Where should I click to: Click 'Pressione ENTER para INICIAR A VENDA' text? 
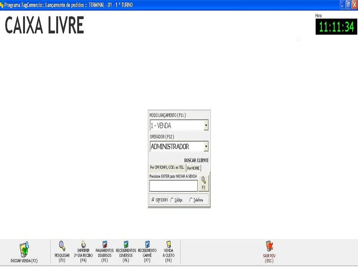tap(173, 176)
